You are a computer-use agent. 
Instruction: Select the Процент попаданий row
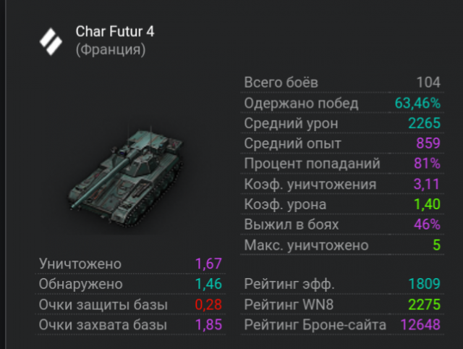click(341, 164)
